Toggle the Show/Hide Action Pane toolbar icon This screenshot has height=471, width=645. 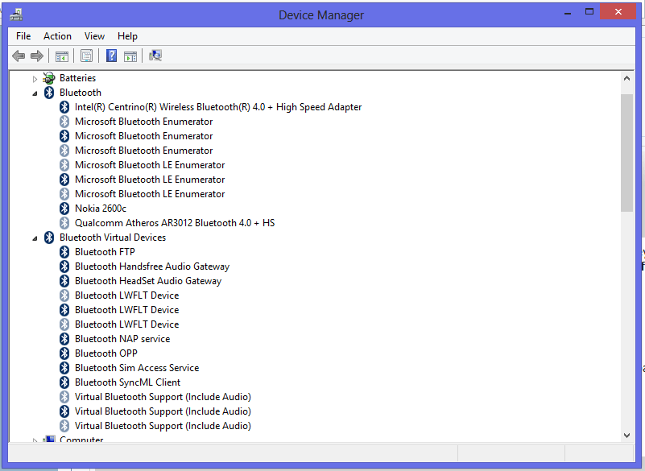(130, 56)
